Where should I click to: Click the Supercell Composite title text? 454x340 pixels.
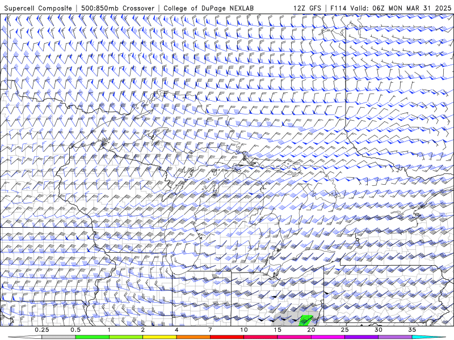38,8
